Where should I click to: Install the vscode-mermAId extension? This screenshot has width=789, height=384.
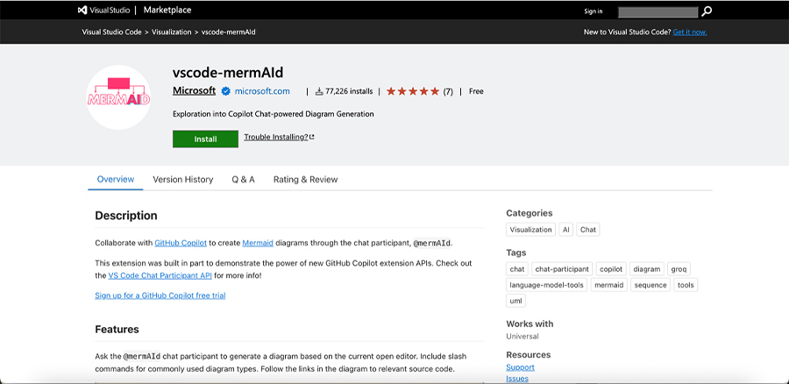(x=205, y=139)
